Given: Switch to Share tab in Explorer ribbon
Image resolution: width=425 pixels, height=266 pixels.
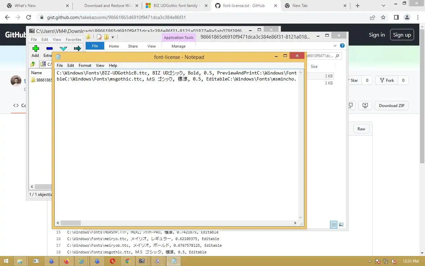Looking at the screenshot, I should point(133,46).
